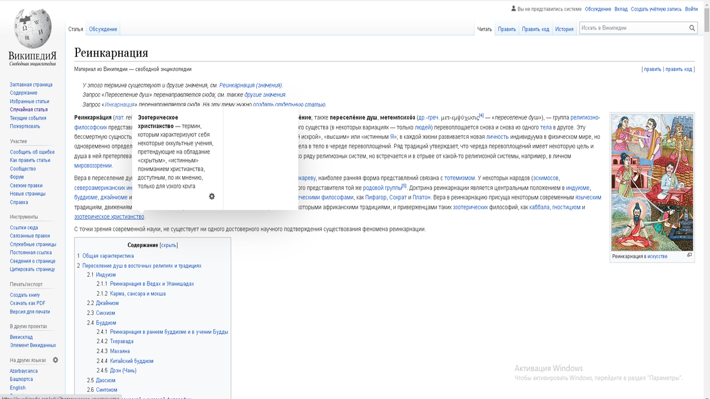Go to Заглавная страница
Screen dimensions: 710x399
[x=31, y=85]
